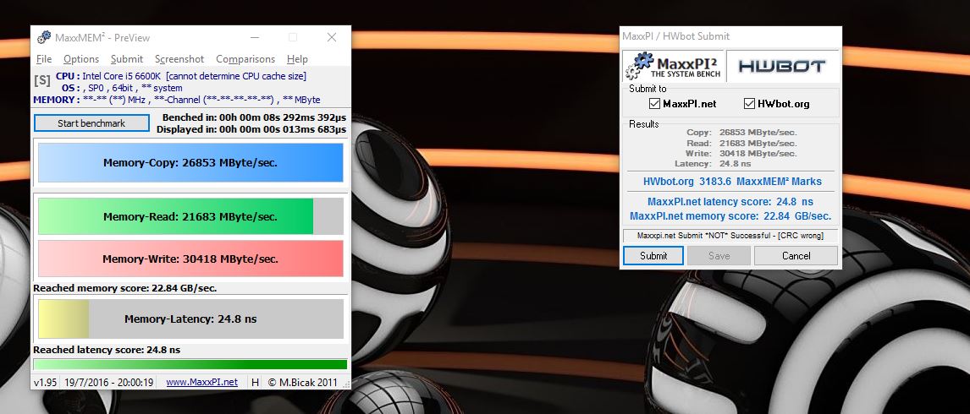Click the 'Displayed in: 00h 00m 00s' timing text
The height and width of the screenshot is (414, 970).
coord(251,129)
